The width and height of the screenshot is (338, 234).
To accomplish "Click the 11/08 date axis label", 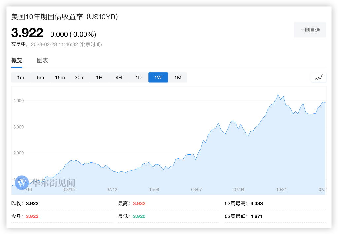I will (154, 190).
